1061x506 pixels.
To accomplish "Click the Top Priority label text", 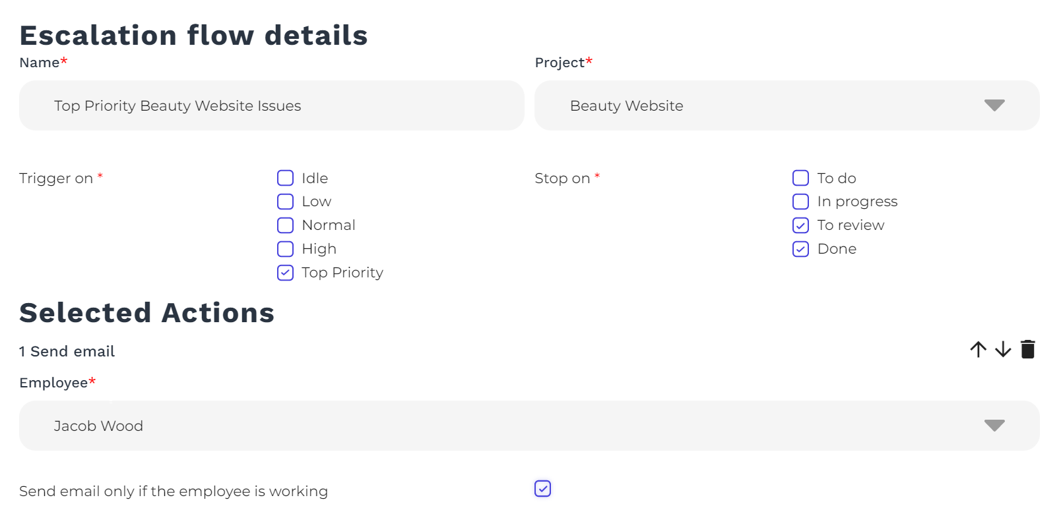I will [x=342, y=273].
